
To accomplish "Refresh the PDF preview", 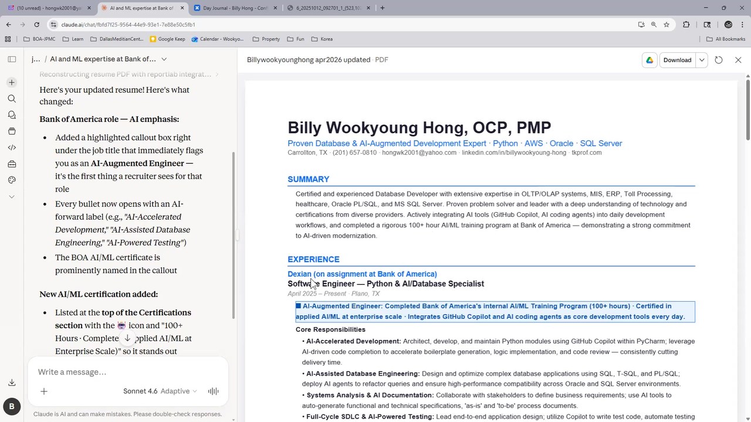I will [x=719, y=60].
